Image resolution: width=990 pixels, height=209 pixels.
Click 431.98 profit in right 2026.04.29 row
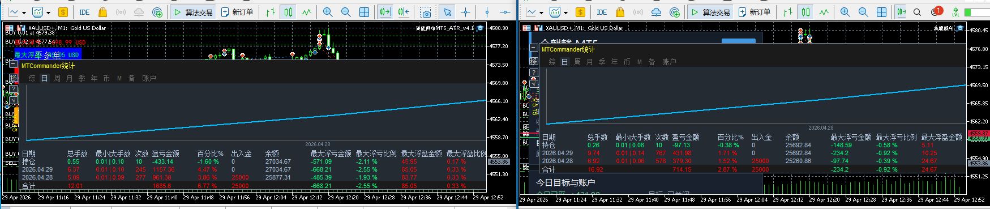coord(682,153)
